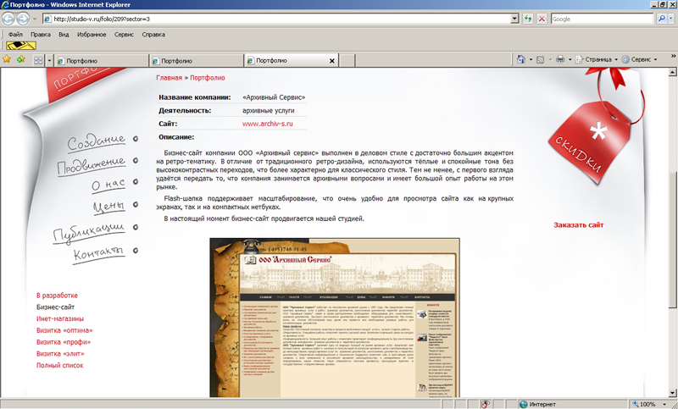678x409 pixels.
Task: Open the Визитка «оптима» category link
Action: click(64, 330)
